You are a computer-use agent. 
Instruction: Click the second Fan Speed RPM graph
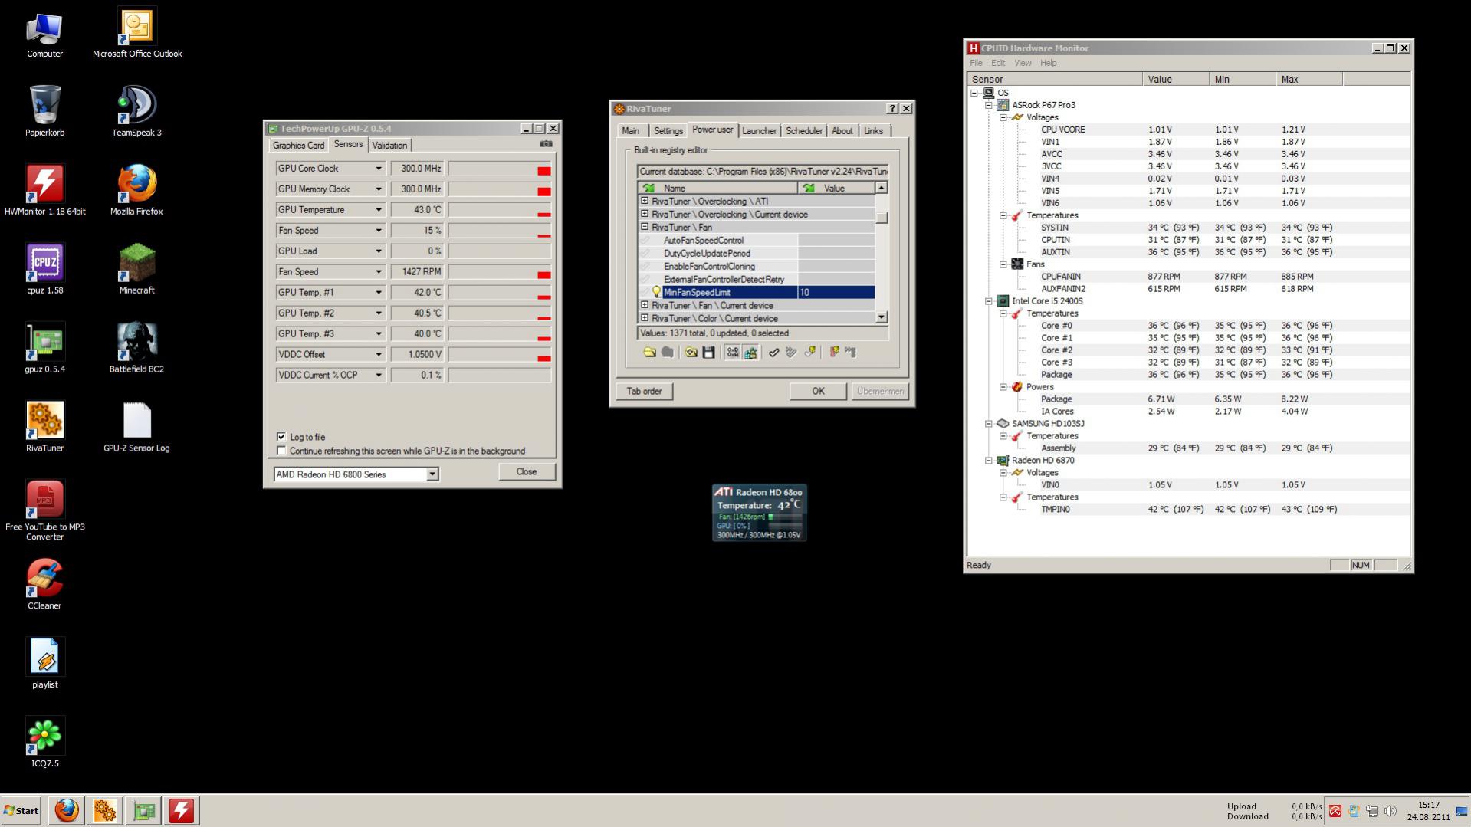click(x=500, y=272)
